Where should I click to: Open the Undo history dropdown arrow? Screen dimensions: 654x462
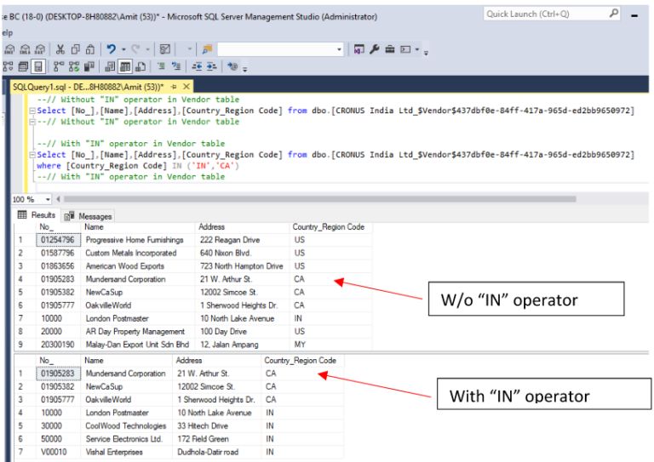click(123, 49)
